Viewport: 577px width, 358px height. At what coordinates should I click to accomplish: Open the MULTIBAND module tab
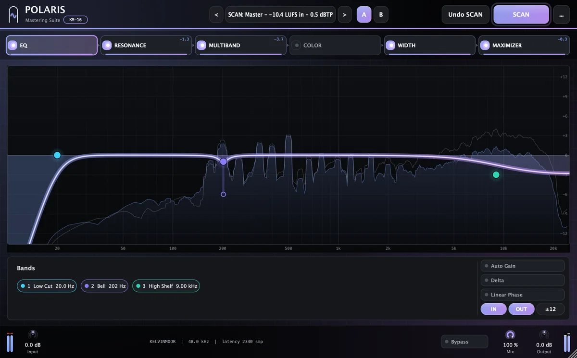click(x=240, y=45)
